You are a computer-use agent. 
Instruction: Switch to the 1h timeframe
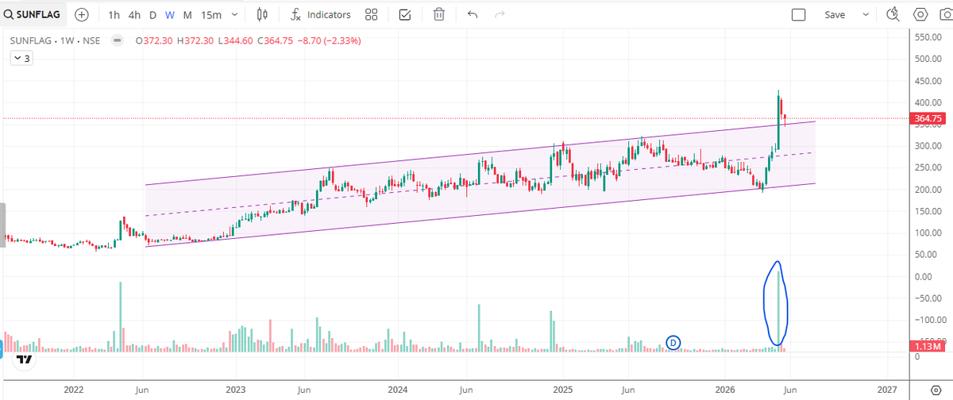tap(114, 15)
